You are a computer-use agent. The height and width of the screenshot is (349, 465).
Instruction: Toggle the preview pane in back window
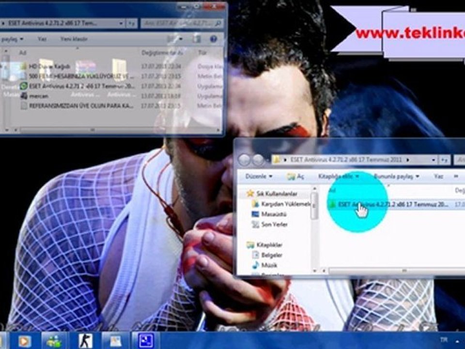[197, 39]
